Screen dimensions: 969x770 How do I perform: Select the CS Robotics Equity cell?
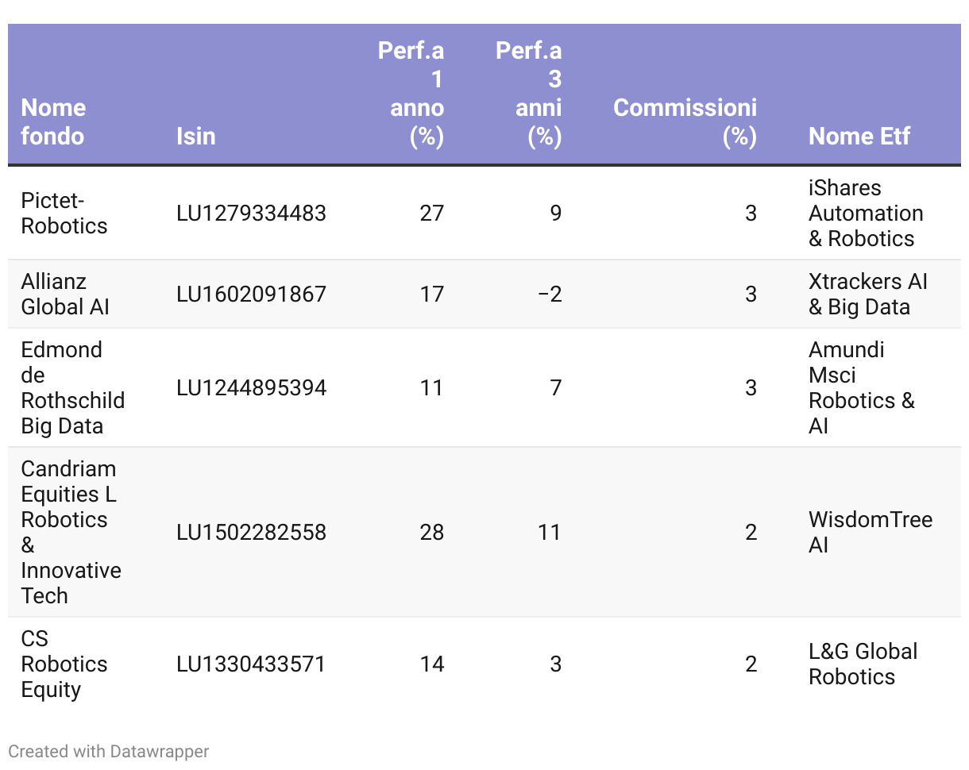64,664
